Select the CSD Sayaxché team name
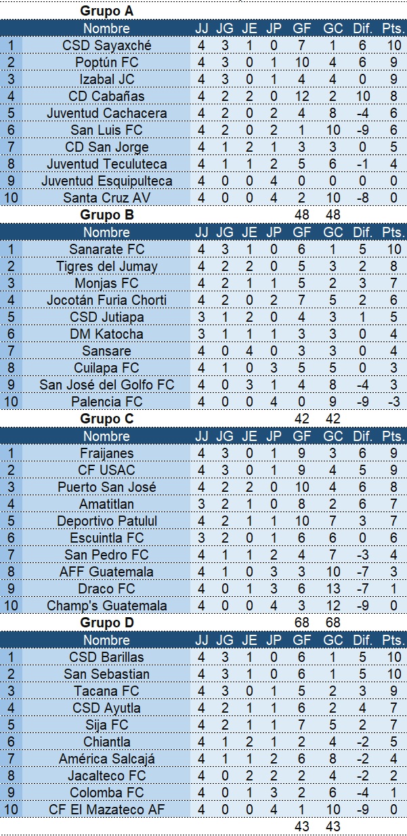The width and height of the screenshot is (407, 836). point(107,45)
